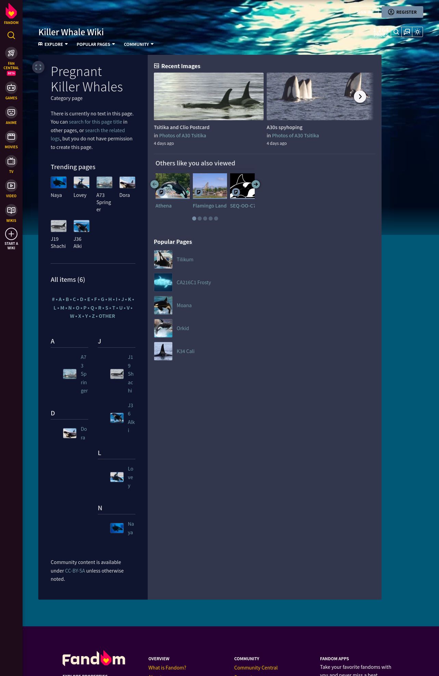
Task: Open footer Community Central link
Action: (x=256, y=668)
